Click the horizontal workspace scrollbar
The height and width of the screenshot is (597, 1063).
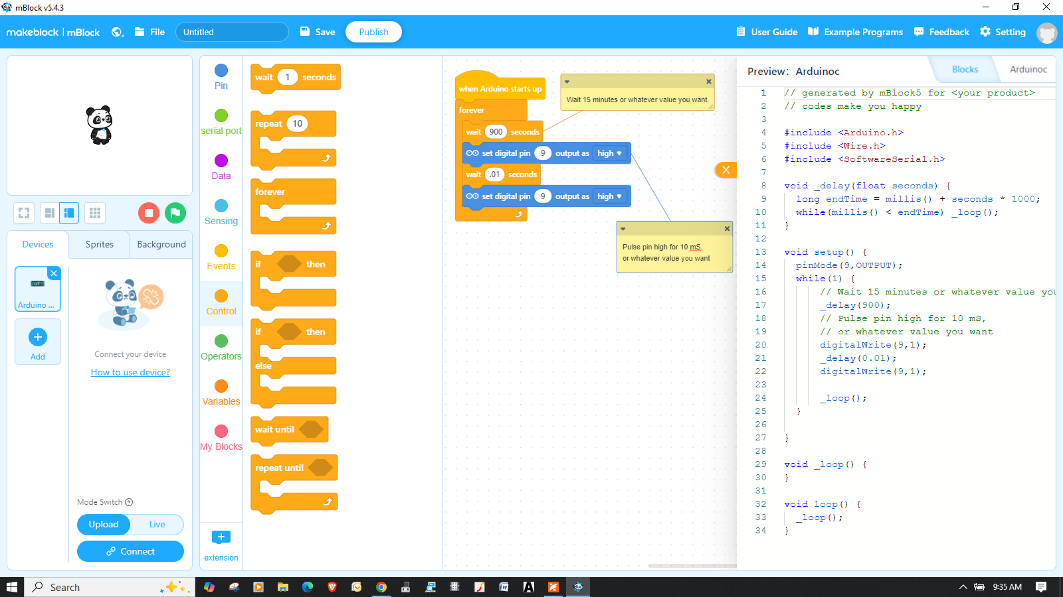pyautogui.click(x=692, y=566)
